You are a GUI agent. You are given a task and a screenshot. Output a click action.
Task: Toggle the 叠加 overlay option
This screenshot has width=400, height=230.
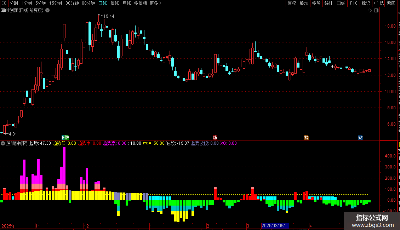[304, 3]
